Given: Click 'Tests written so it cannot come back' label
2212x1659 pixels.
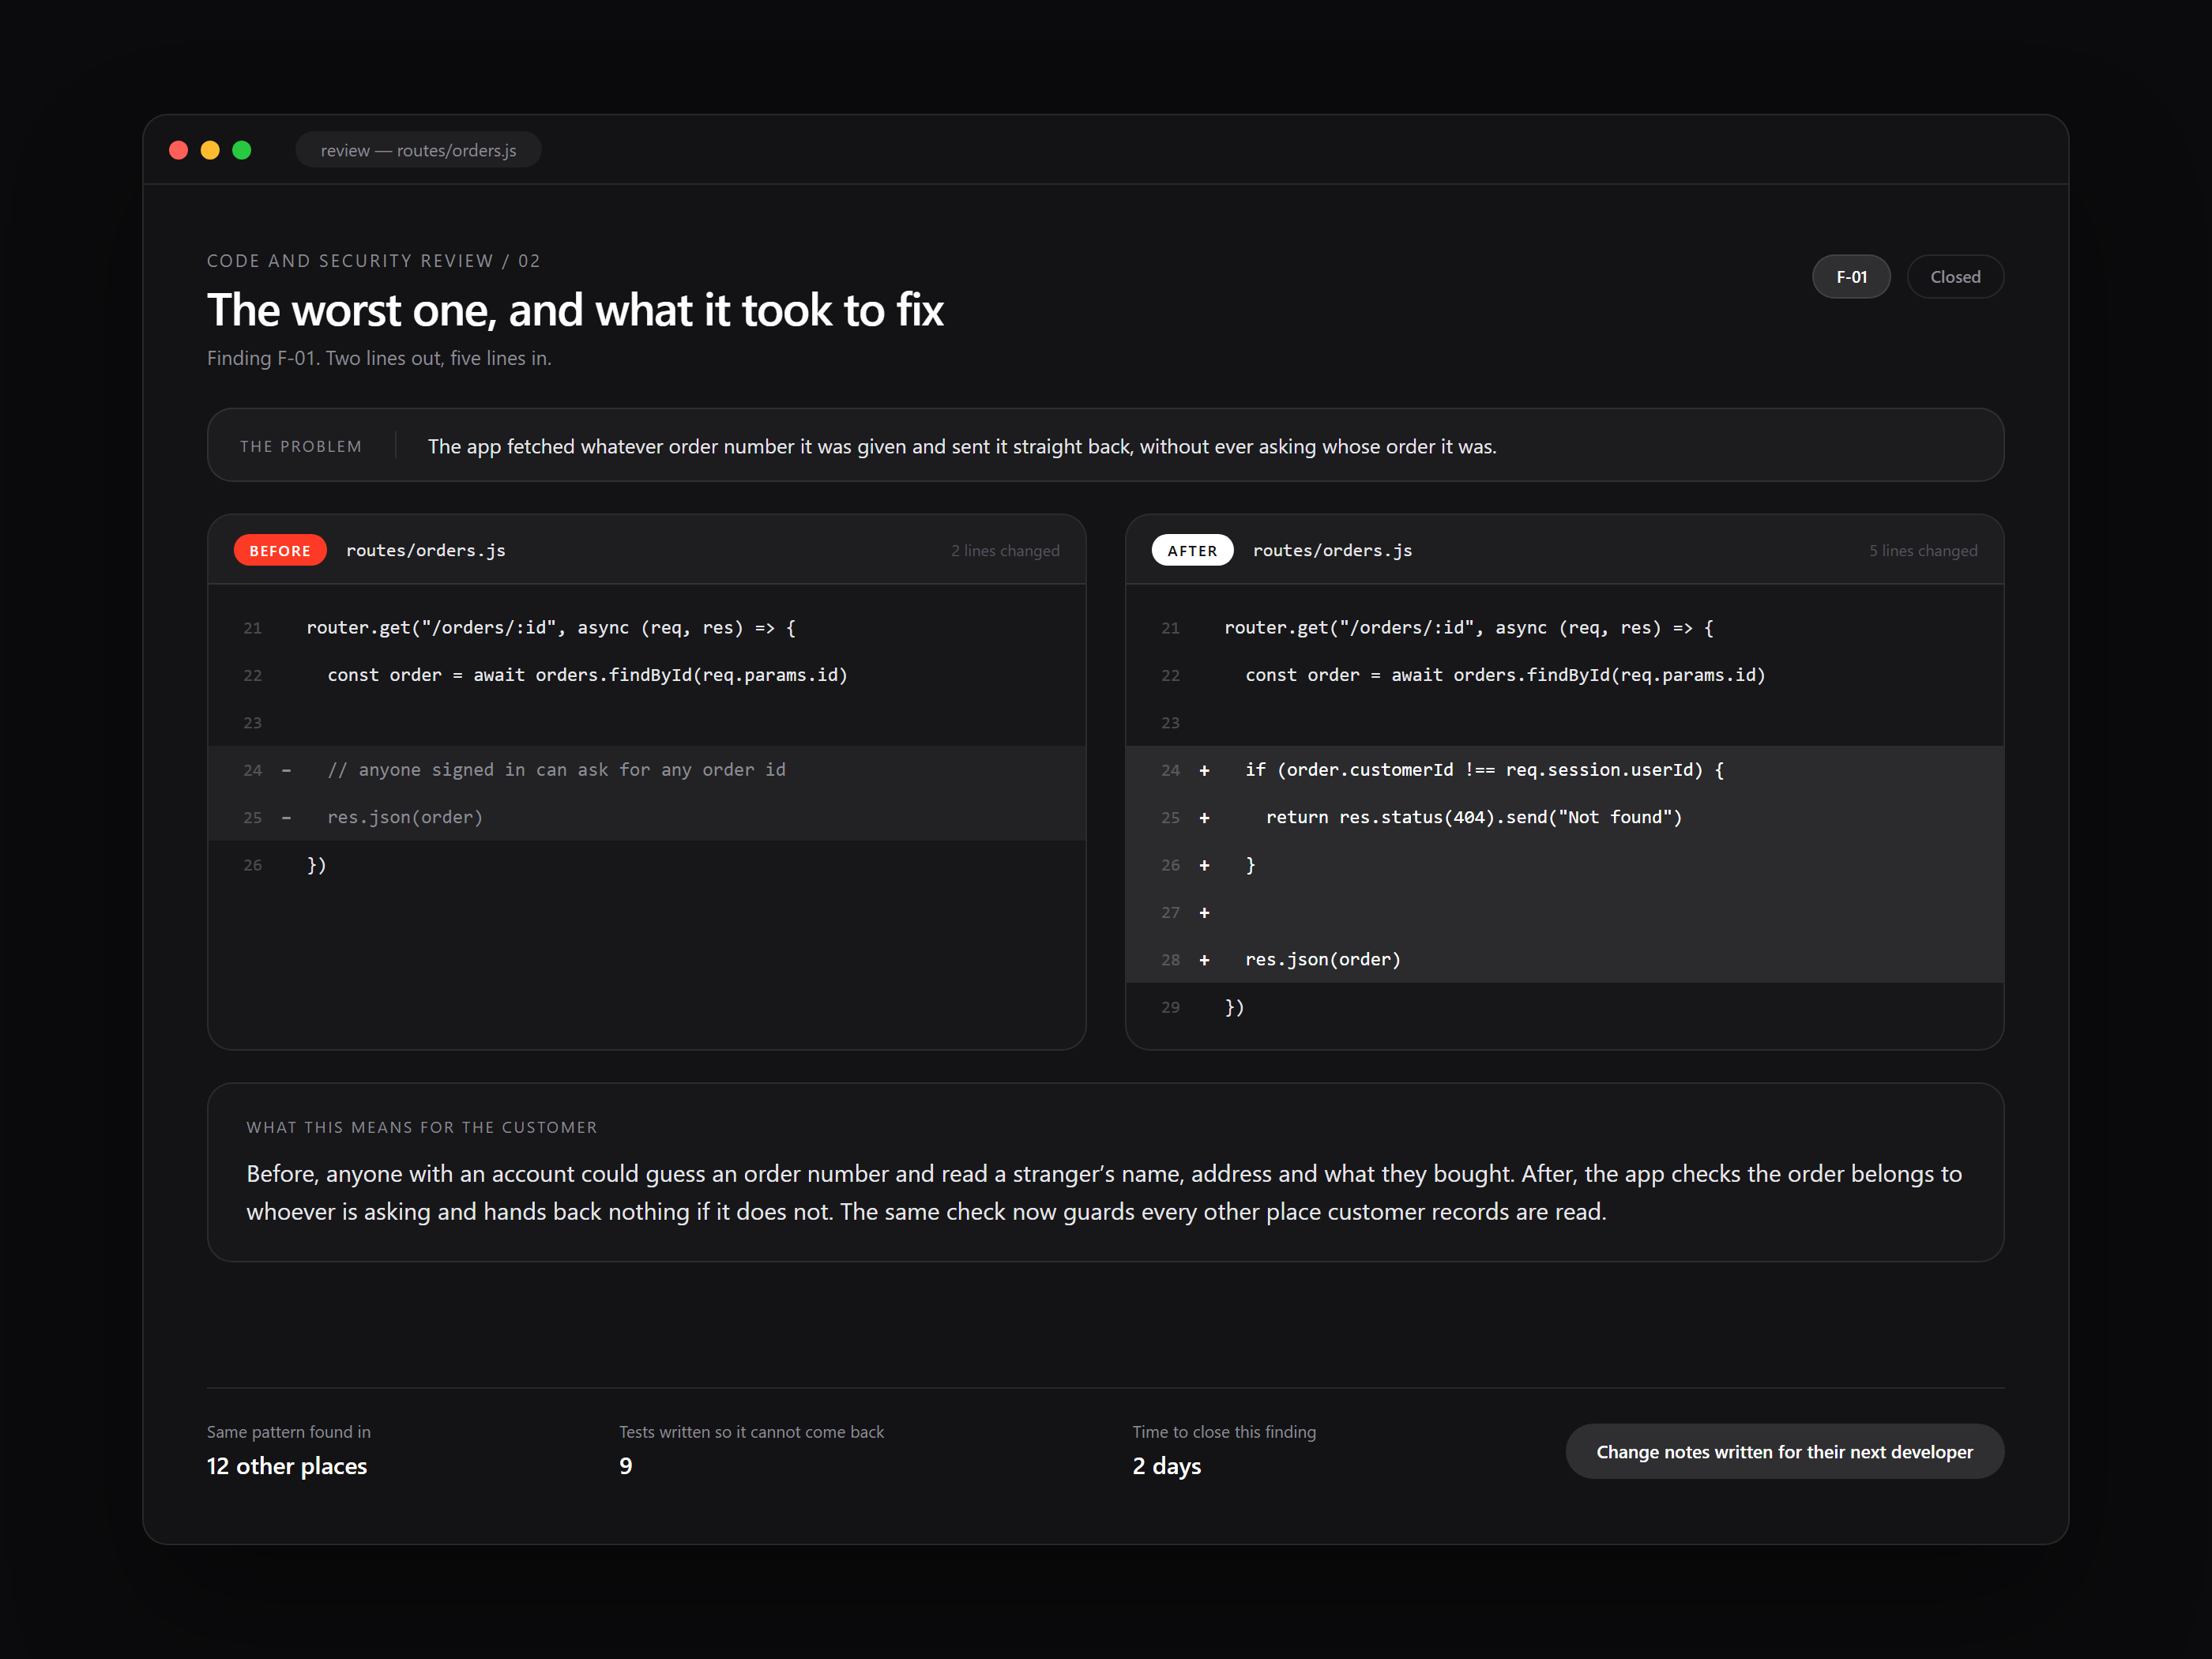Looking at the screenshot, I should coord(751,1431).
